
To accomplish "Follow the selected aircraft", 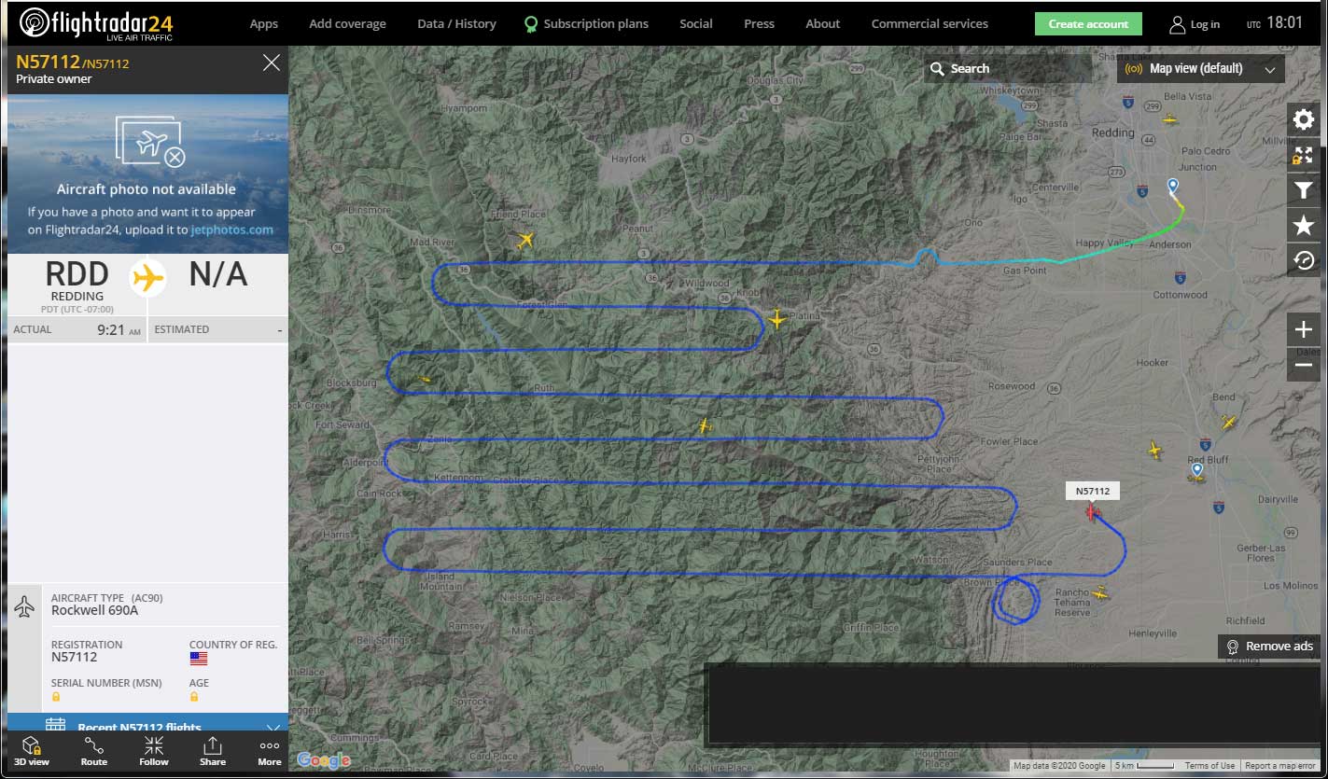I will 154,751.
